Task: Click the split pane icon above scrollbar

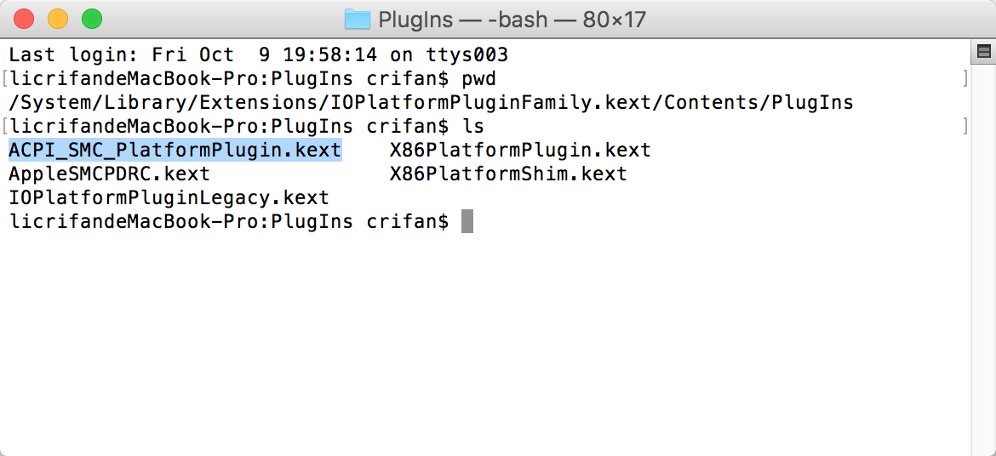Action: coord(983,52)
